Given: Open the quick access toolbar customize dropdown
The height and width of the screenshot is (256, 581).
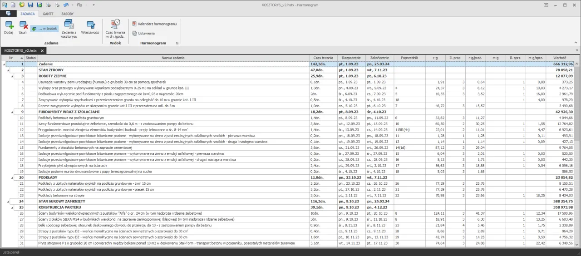Looking at the screenshot, I should tap(94, 5).
